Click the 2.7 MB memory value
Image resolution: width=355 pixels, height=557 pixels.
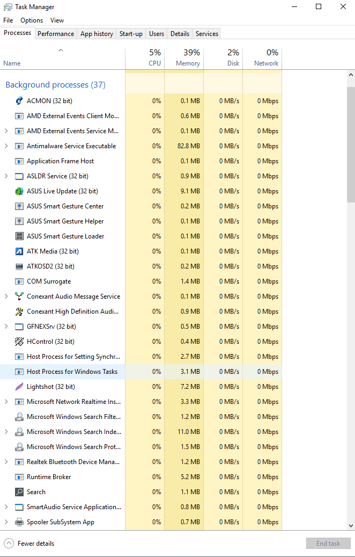coord(190,356)
